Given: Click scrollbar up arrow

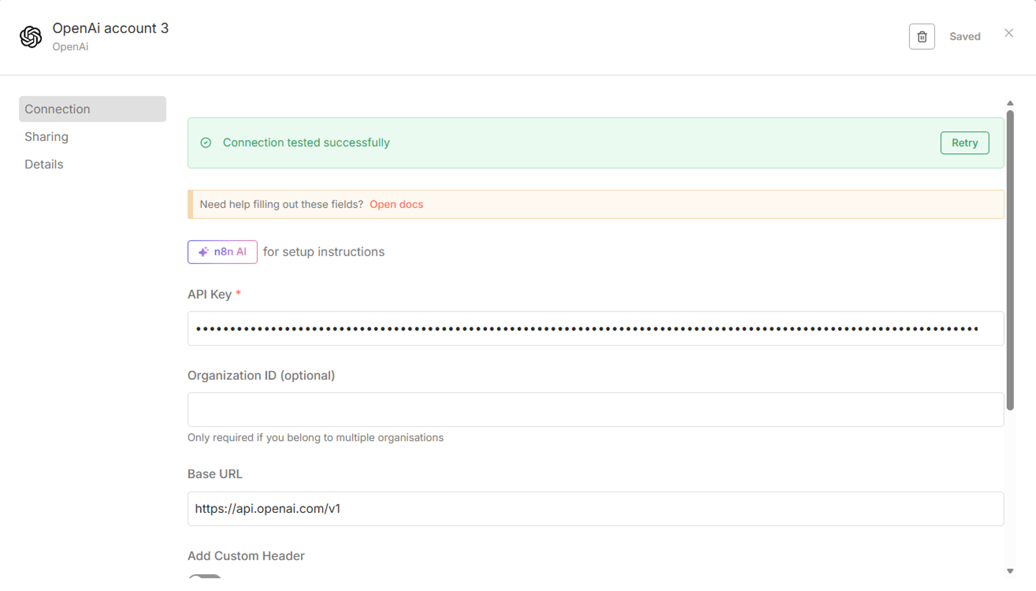Looking at the screenshot, I should click(x=1010, y=103).
